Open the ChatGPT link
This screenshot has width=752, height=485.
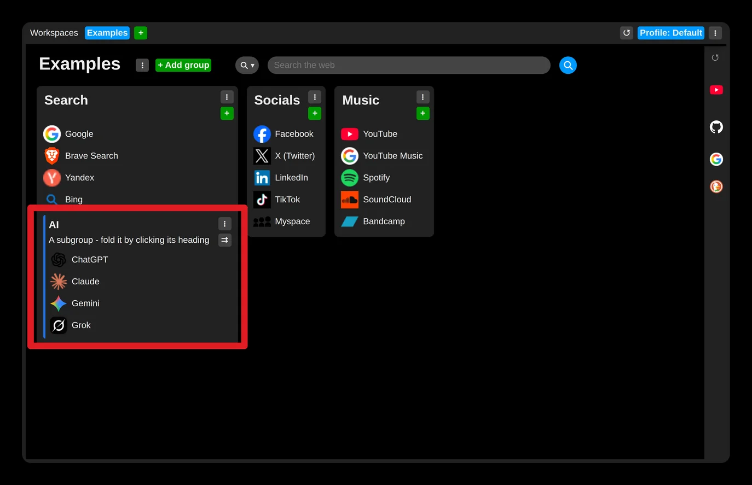[x=90, y=260]
